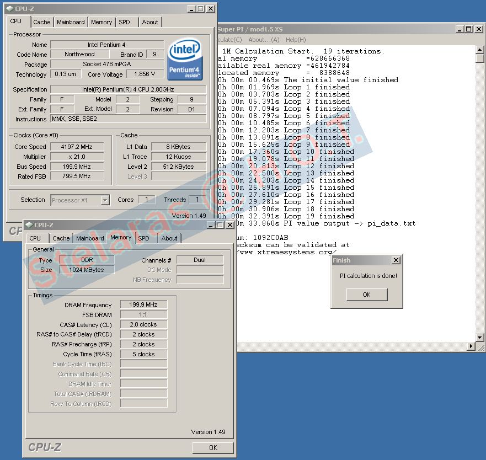Open About tab in front CPU-Z window

point(169,238)
